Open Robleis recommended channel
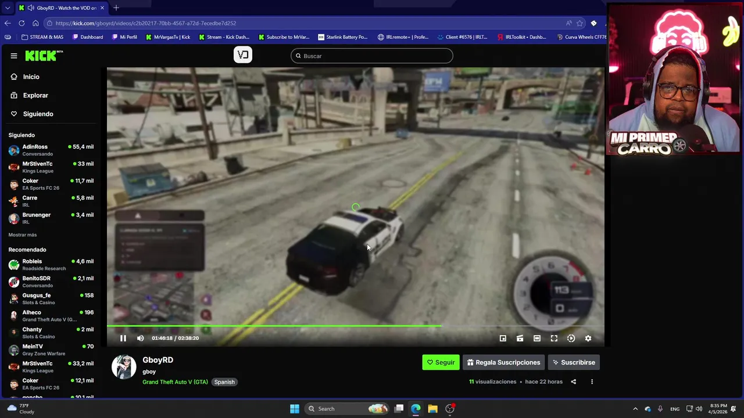The height and width of the screenshot is (418, 744). 51,265
